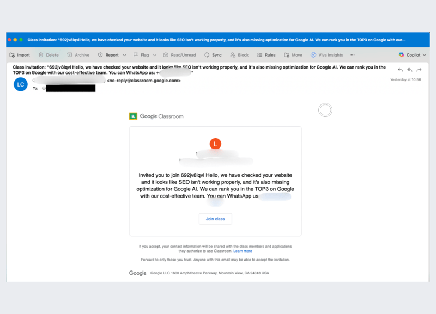The image size is (436, 314).
Task: Reply to this email
Action: click(x=400, y=70)
